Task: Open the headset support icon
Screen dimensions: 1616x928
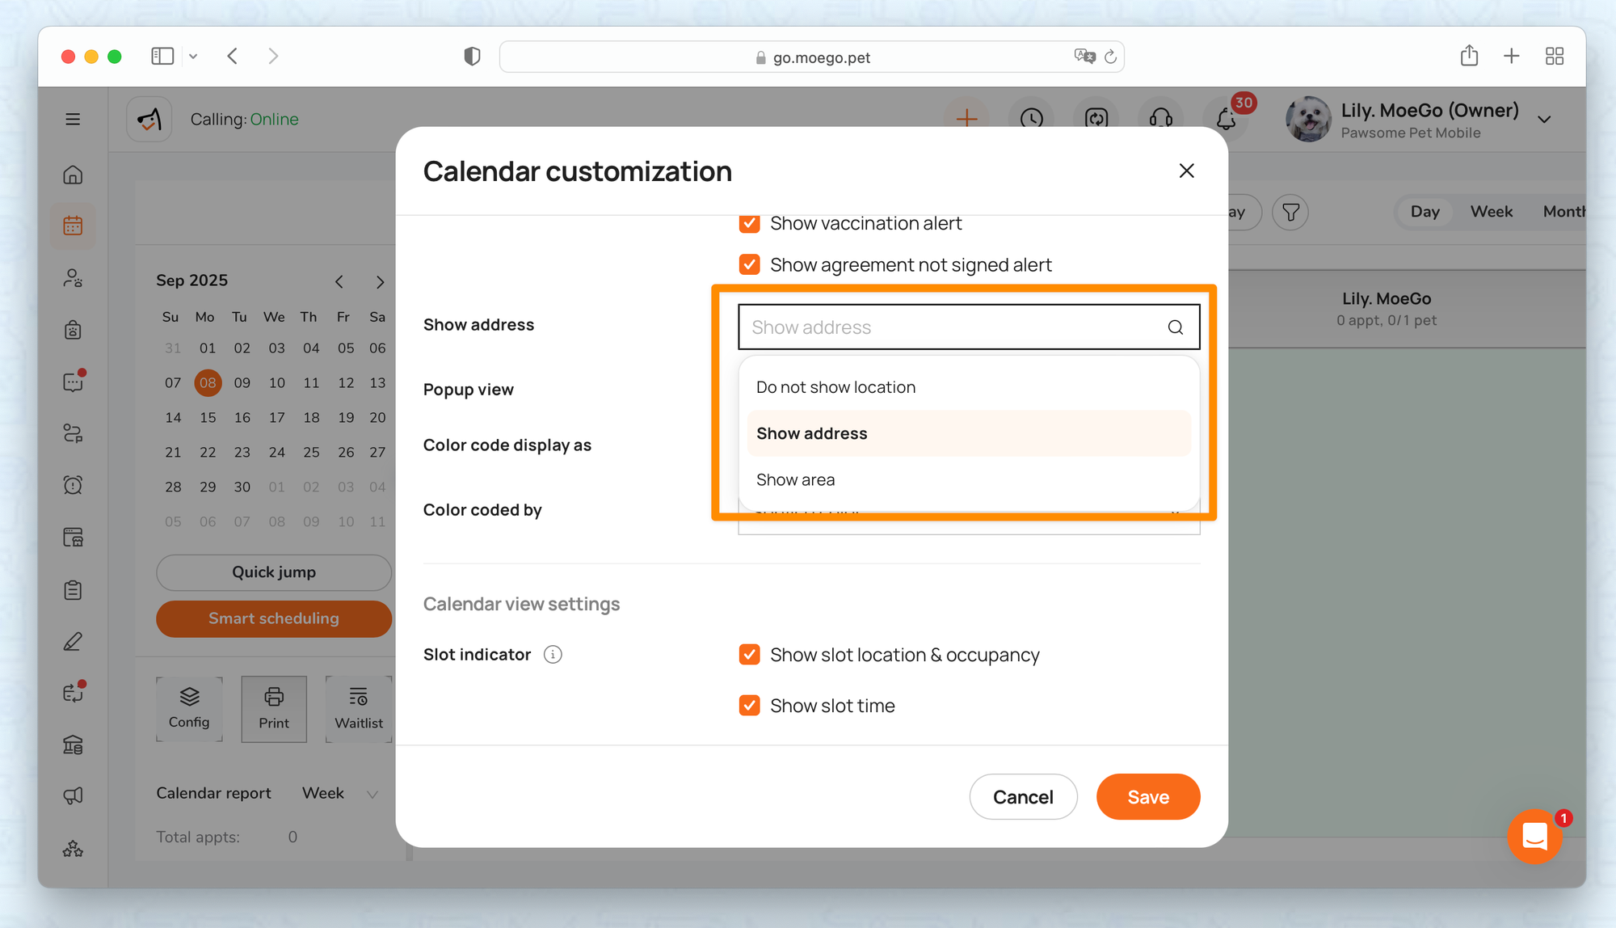Action: click(x=1161, y=119)
